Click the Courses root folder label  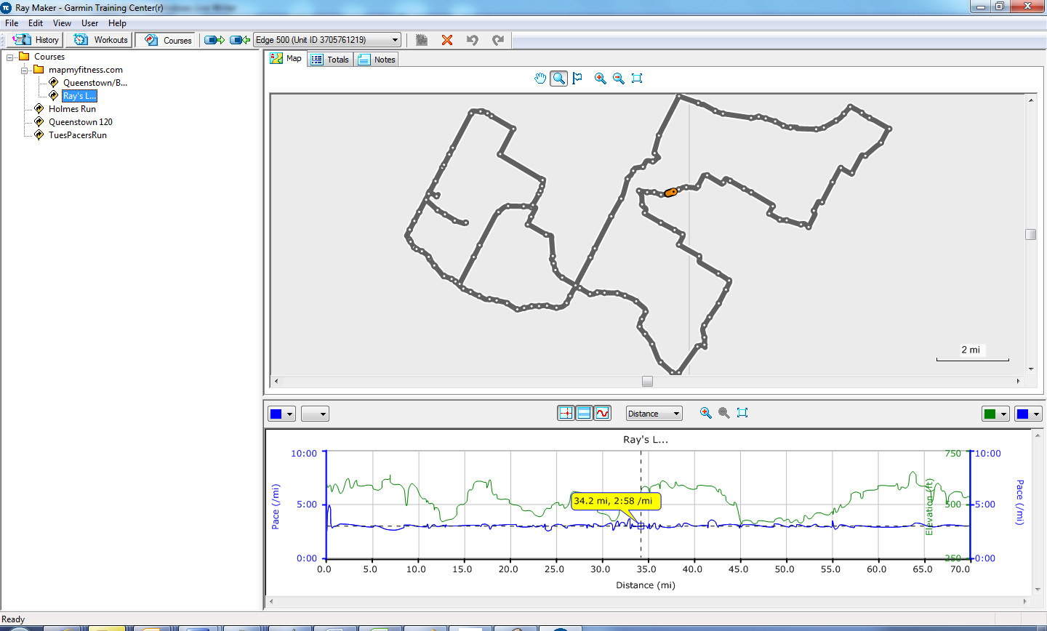[49, 57]
